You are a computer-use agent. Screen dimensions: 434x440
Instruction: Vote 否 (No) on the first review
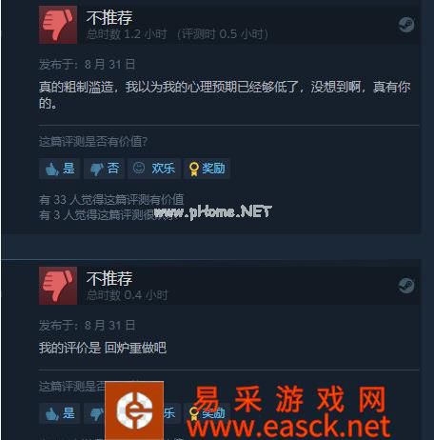tap(104, 169)
